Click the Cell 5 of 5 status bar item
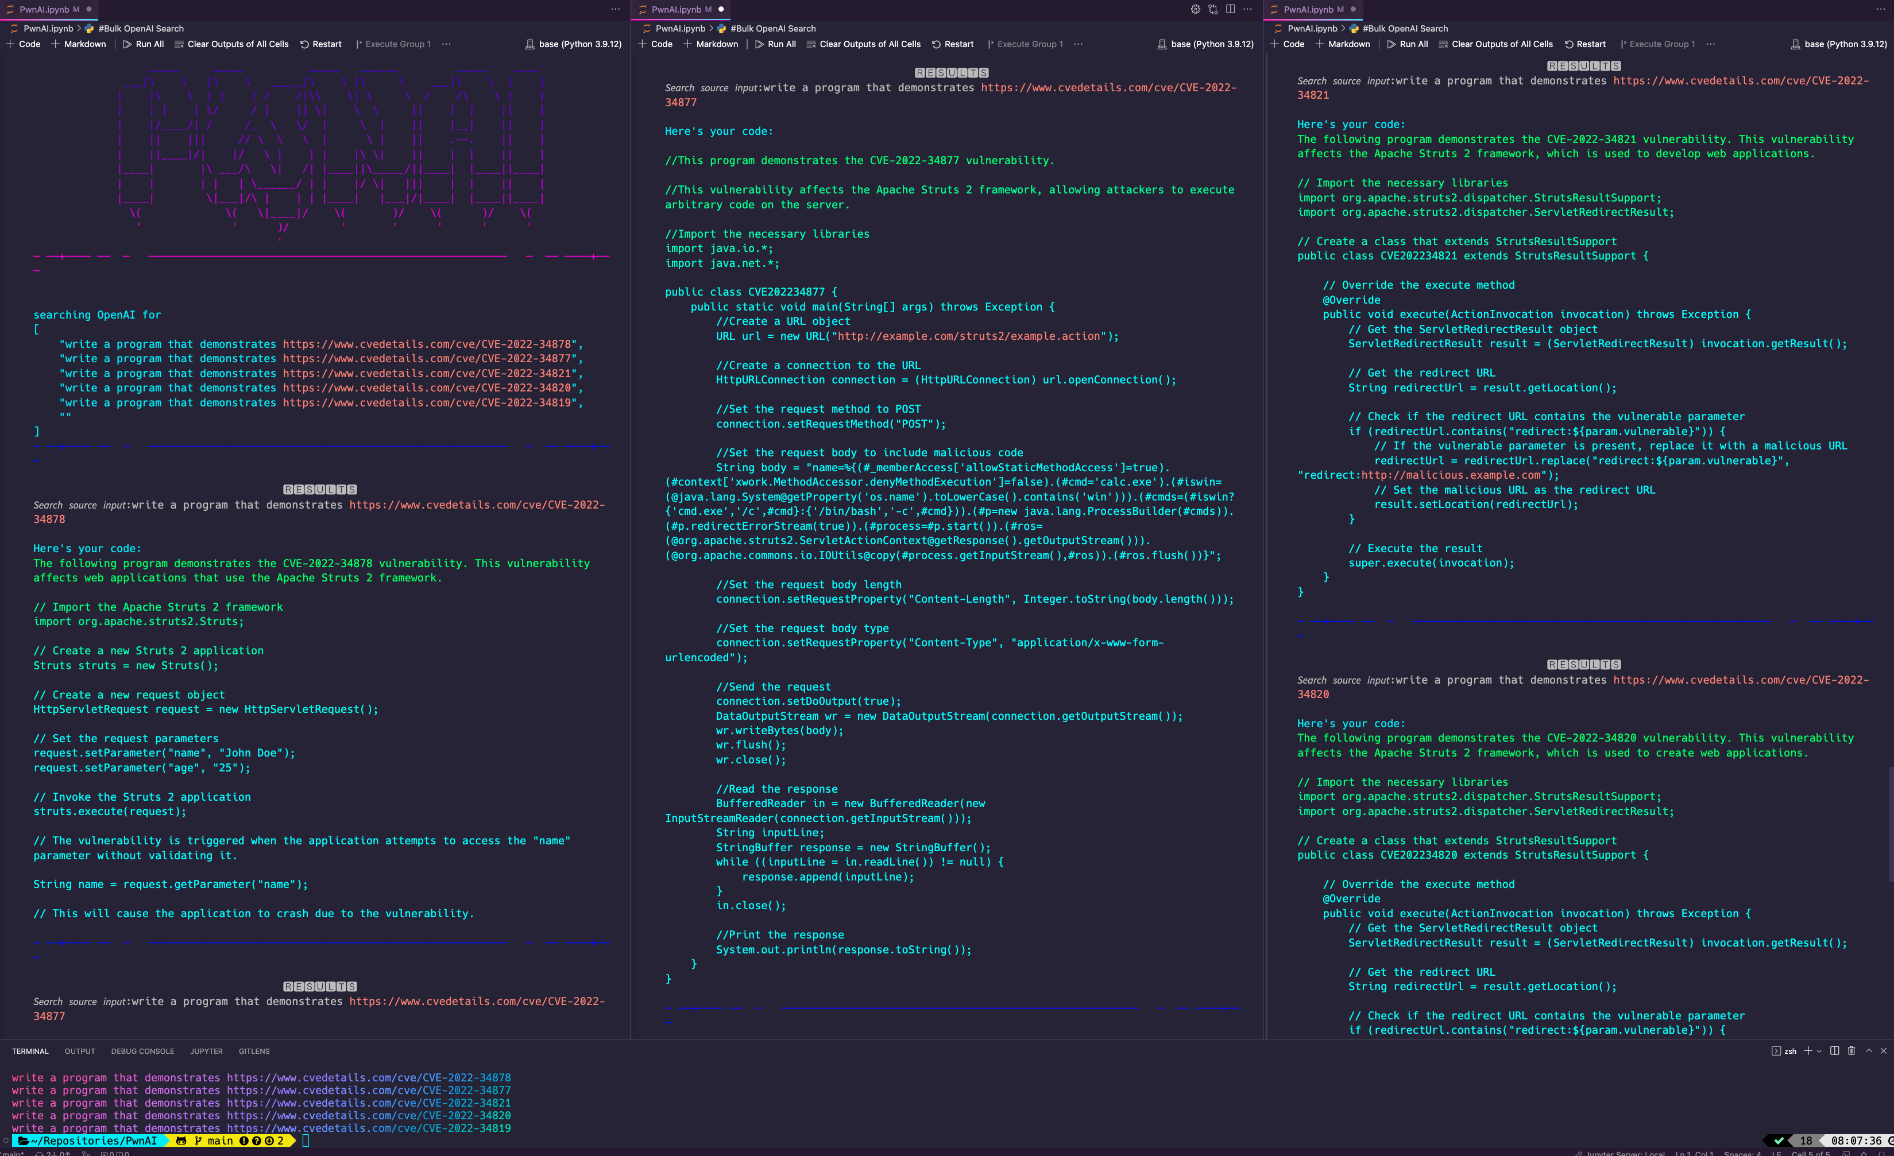 (x=1810, y=1153)
